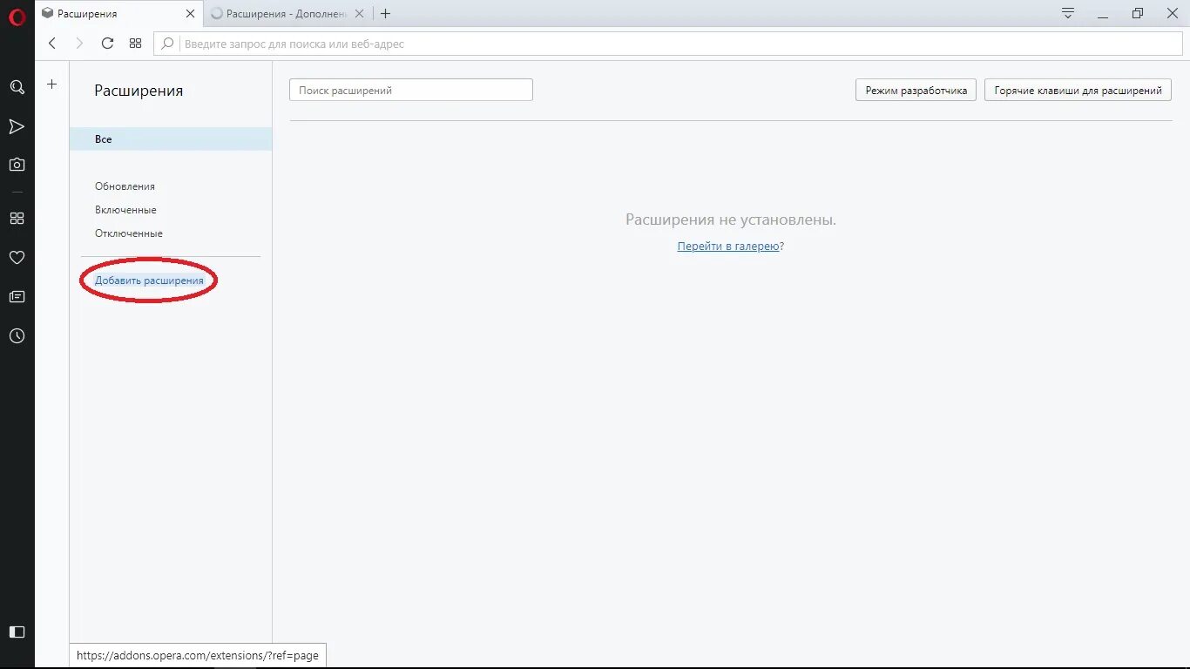Select the Обновления filter
1190x669 pixels.
[x=125, y=186]
